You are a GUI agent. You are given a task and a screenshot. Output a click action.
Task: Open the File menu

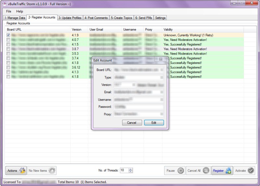click(x=8, y=11)
